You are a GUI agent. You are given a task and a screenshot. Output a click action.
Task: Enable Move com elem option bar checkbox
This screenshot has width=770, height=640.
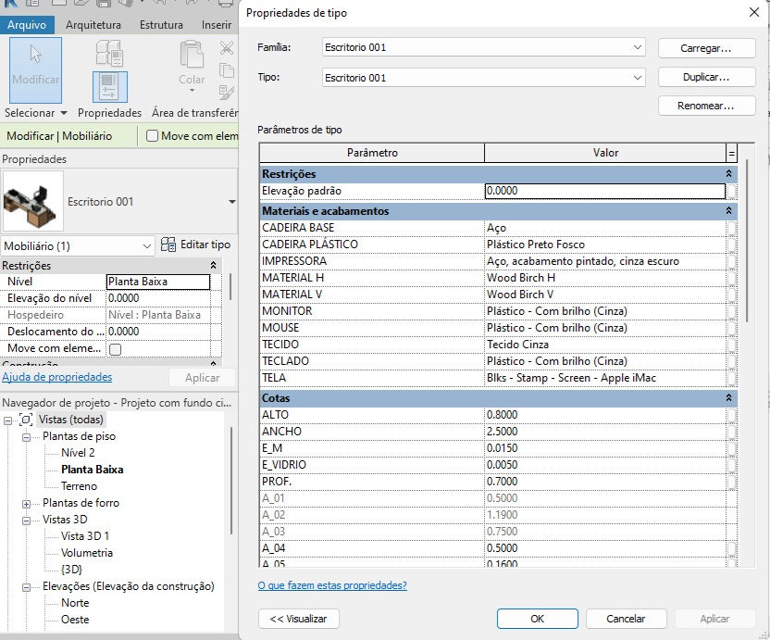[152, 135]
